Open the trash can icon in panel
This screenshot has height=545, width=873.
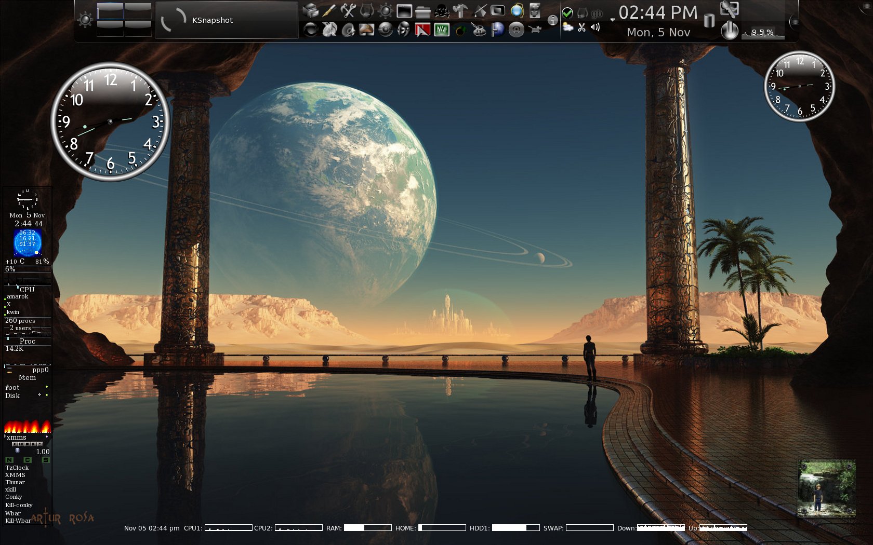709,21
